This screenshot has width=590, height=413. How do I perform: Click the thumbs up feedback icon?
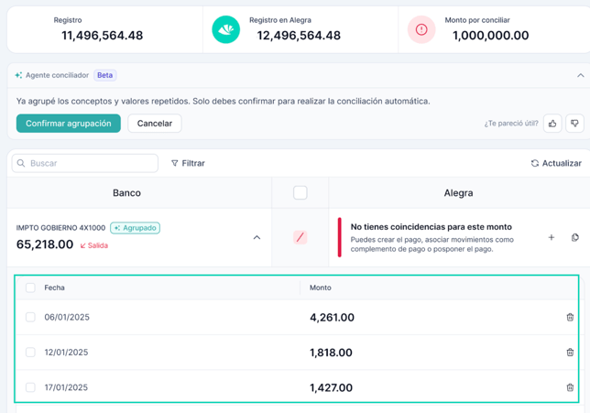click(552, 124)
